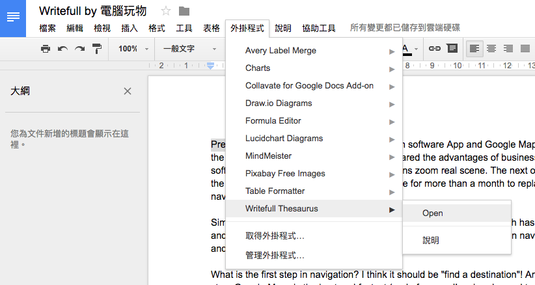
Task: Choose 管理外掛程式… menu item
Action: click(314, 255)
